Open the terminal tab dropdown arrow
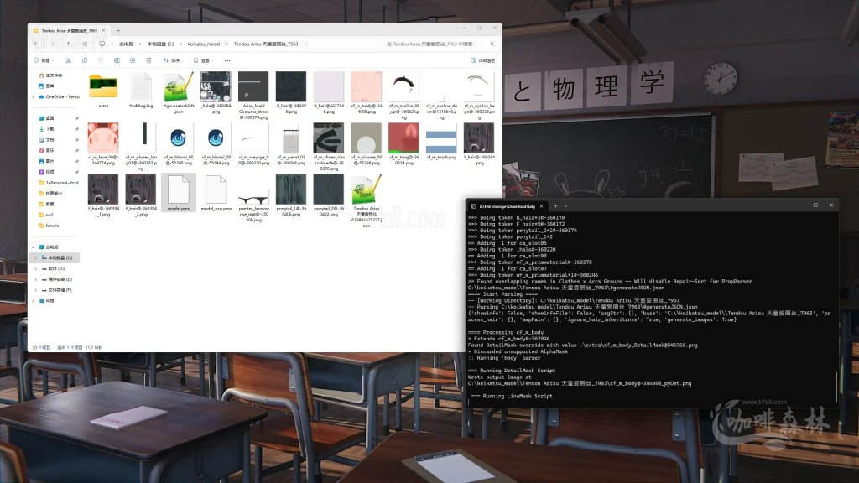 click(x=565, y=205)
